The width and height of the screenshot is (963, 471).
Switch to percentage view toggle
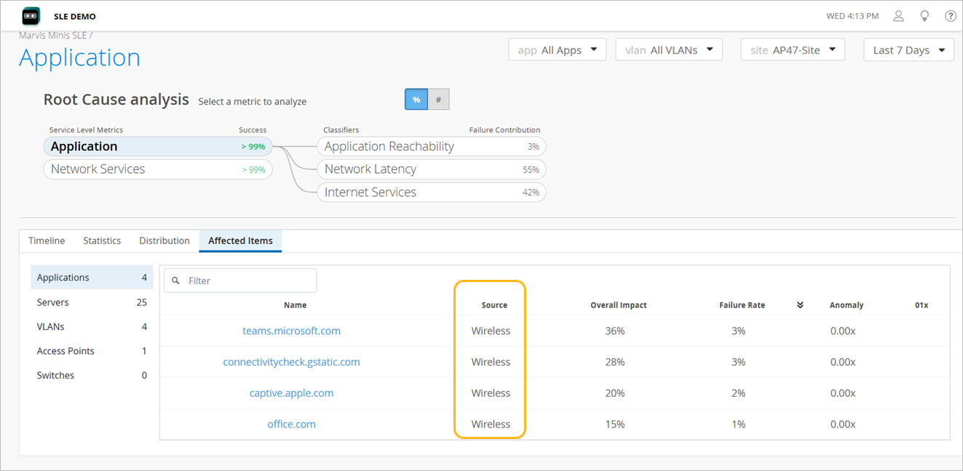[416, 100]
